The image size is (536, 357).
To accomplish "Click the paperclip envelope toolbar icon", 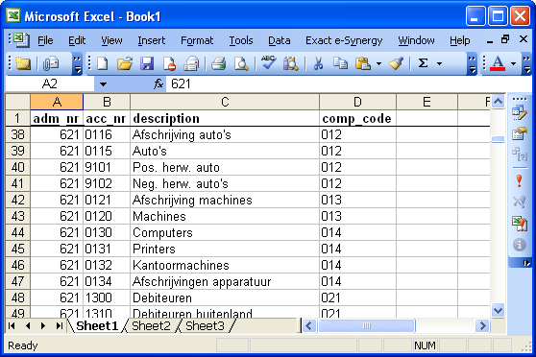I will [x=51, y=63].
